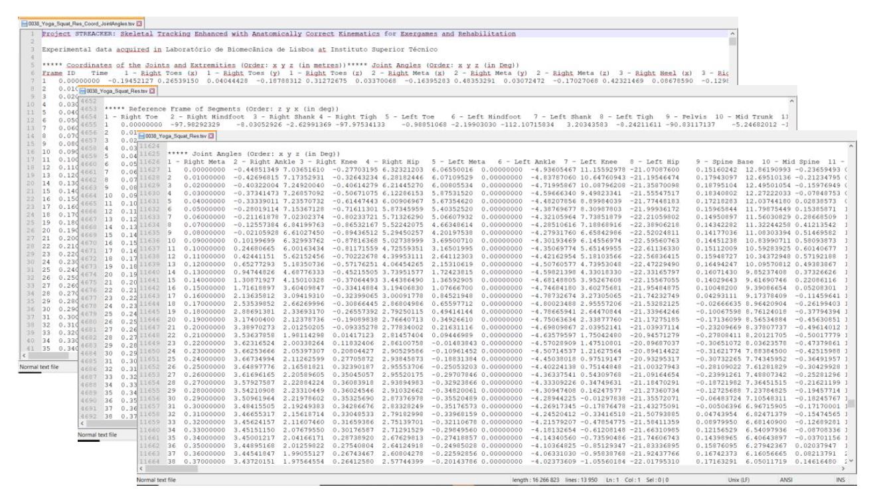The height and width of the screenshot is (503, 875).
Task: Click the file icon on the front window's tab
Action: [140, 138]
